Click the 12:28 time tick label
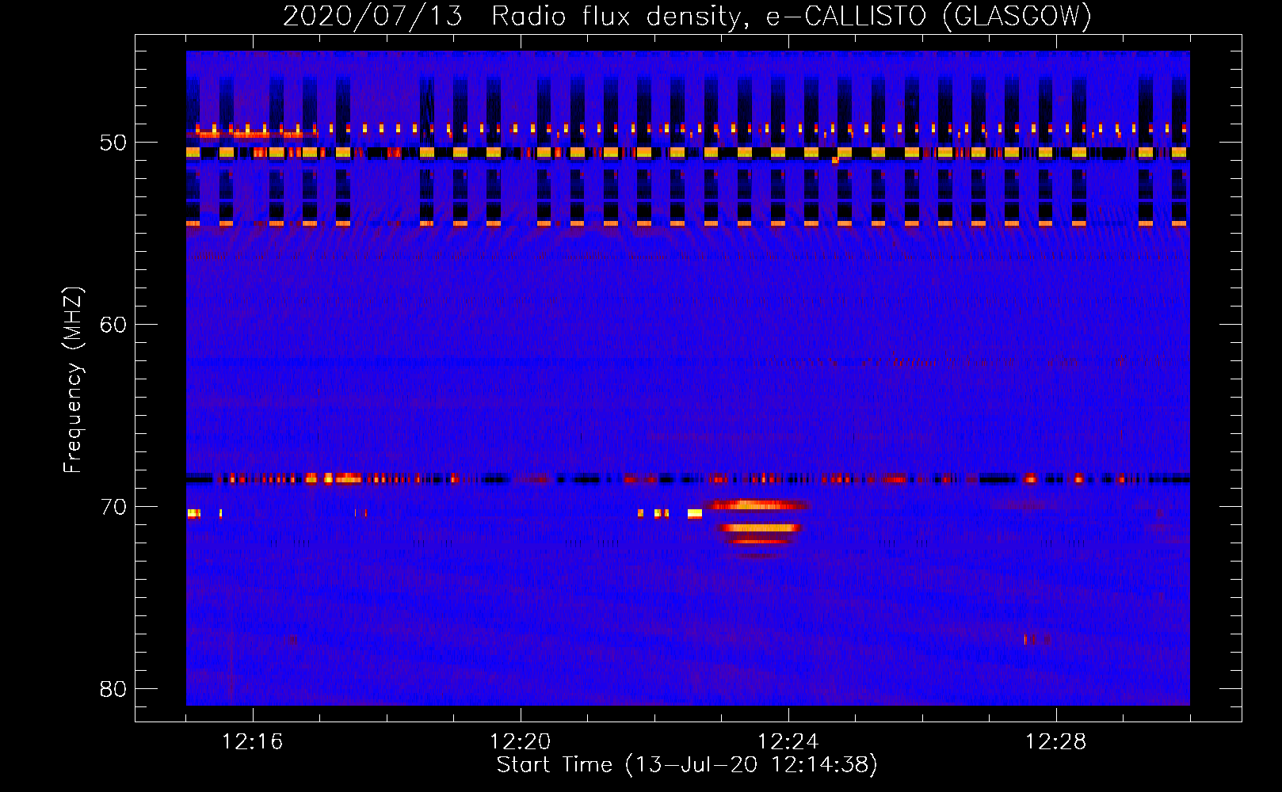This screenshot has height=792, width=1282. coord(1055,741)
